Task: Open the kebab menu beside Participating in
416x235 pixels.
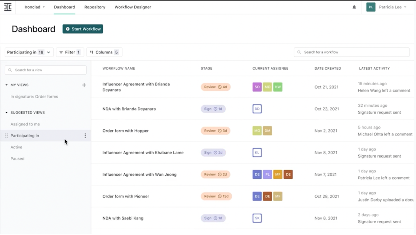Action: pyautogui.click(x=85, y=135)
